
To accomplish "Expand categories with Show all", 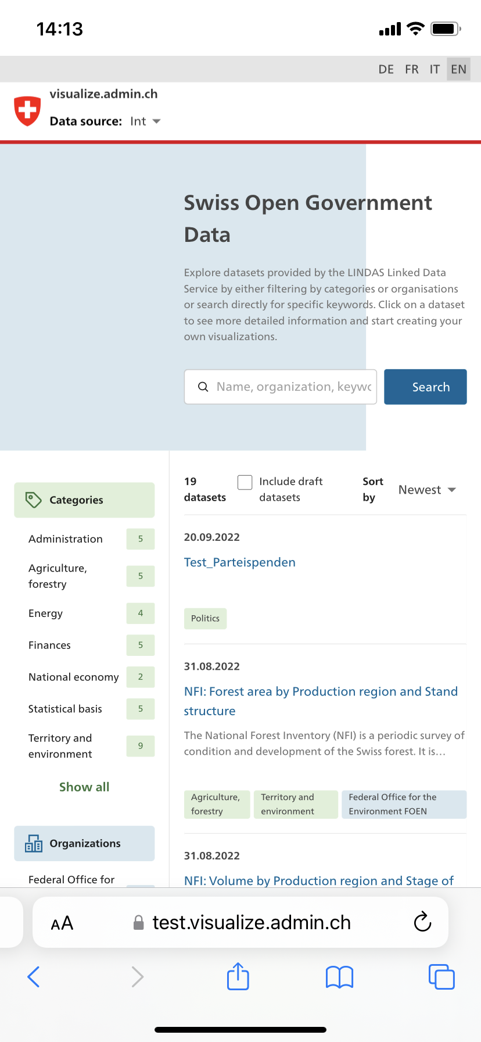I will (x=84, y=787).
